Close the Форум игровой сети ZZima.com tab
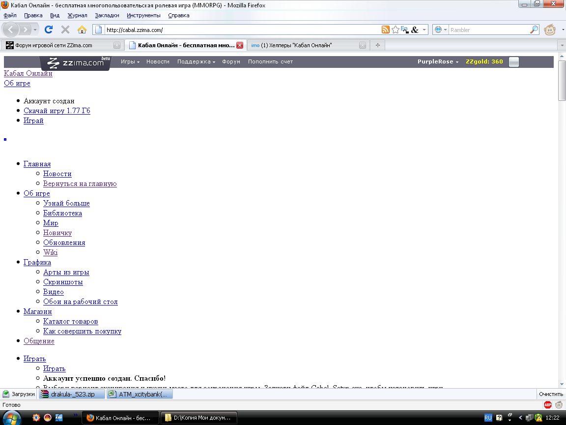This screenshot has width=566, height=425. point(117,45)
